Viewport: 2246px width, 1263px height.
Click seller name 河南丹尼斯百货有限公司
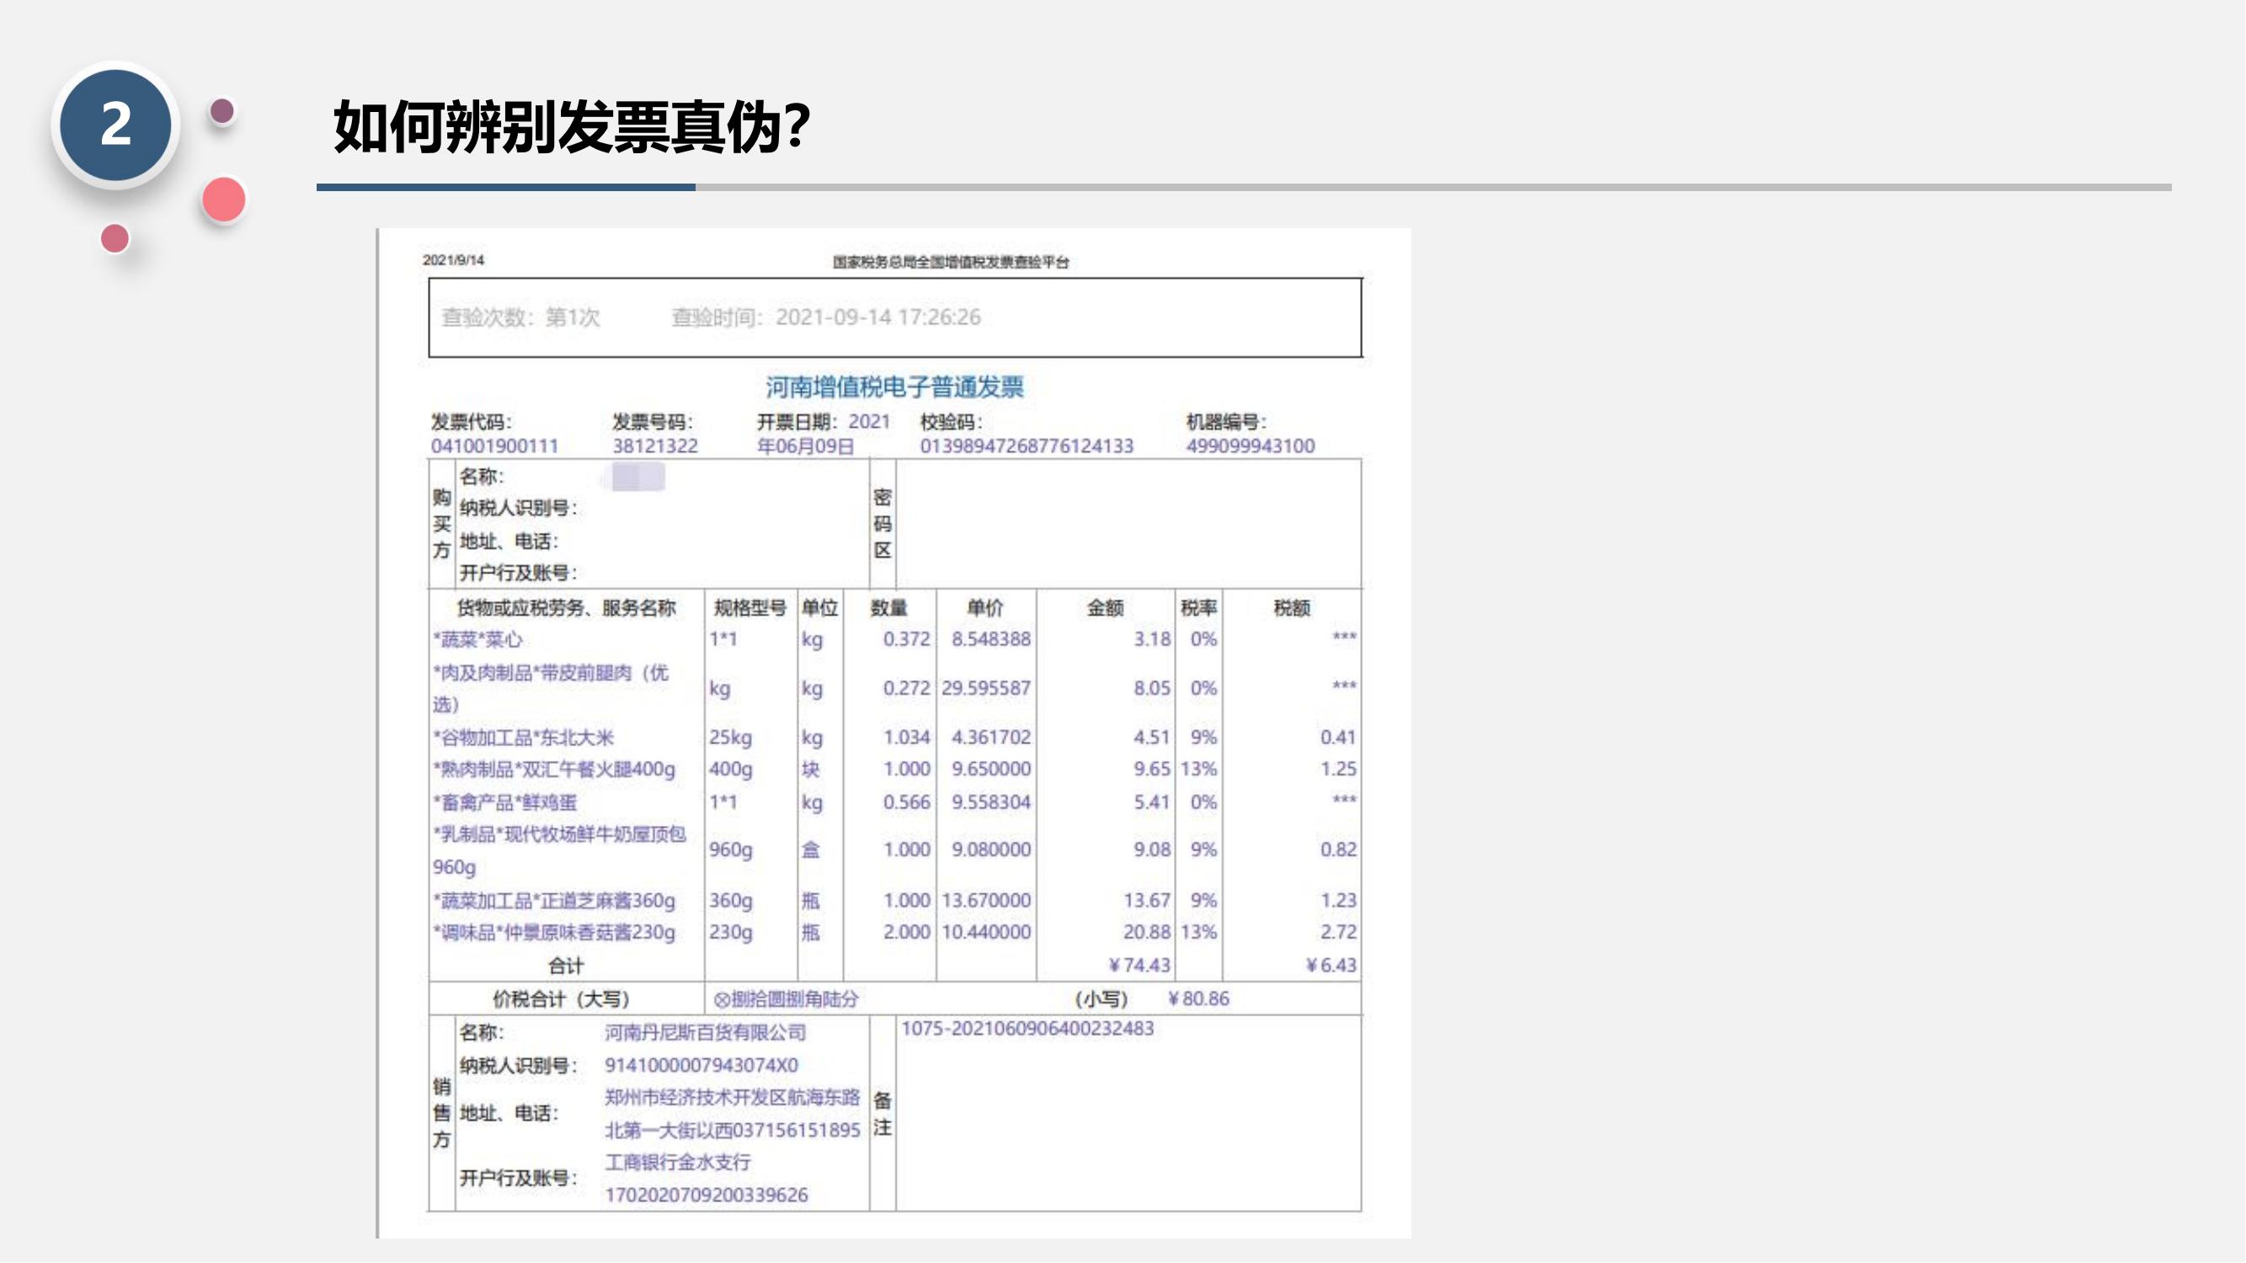[705, 1033]
